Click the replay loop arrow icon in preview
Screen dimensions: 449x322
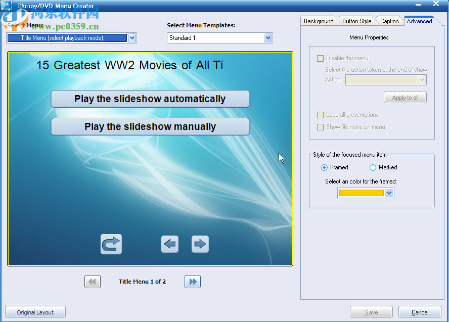tap(110, 244)
